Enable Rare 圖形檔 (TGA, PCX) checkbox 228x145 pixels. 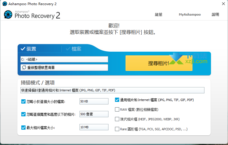tap(117, 129)
